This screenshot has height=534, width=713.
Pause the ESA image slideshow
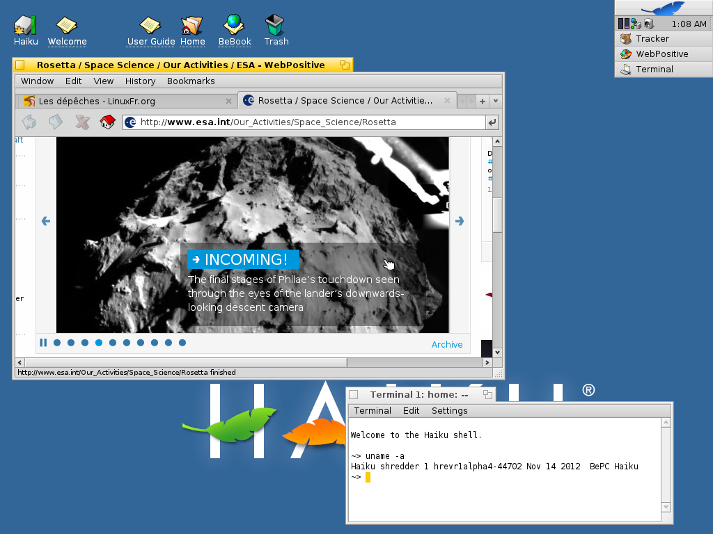(x=43, y=342)
